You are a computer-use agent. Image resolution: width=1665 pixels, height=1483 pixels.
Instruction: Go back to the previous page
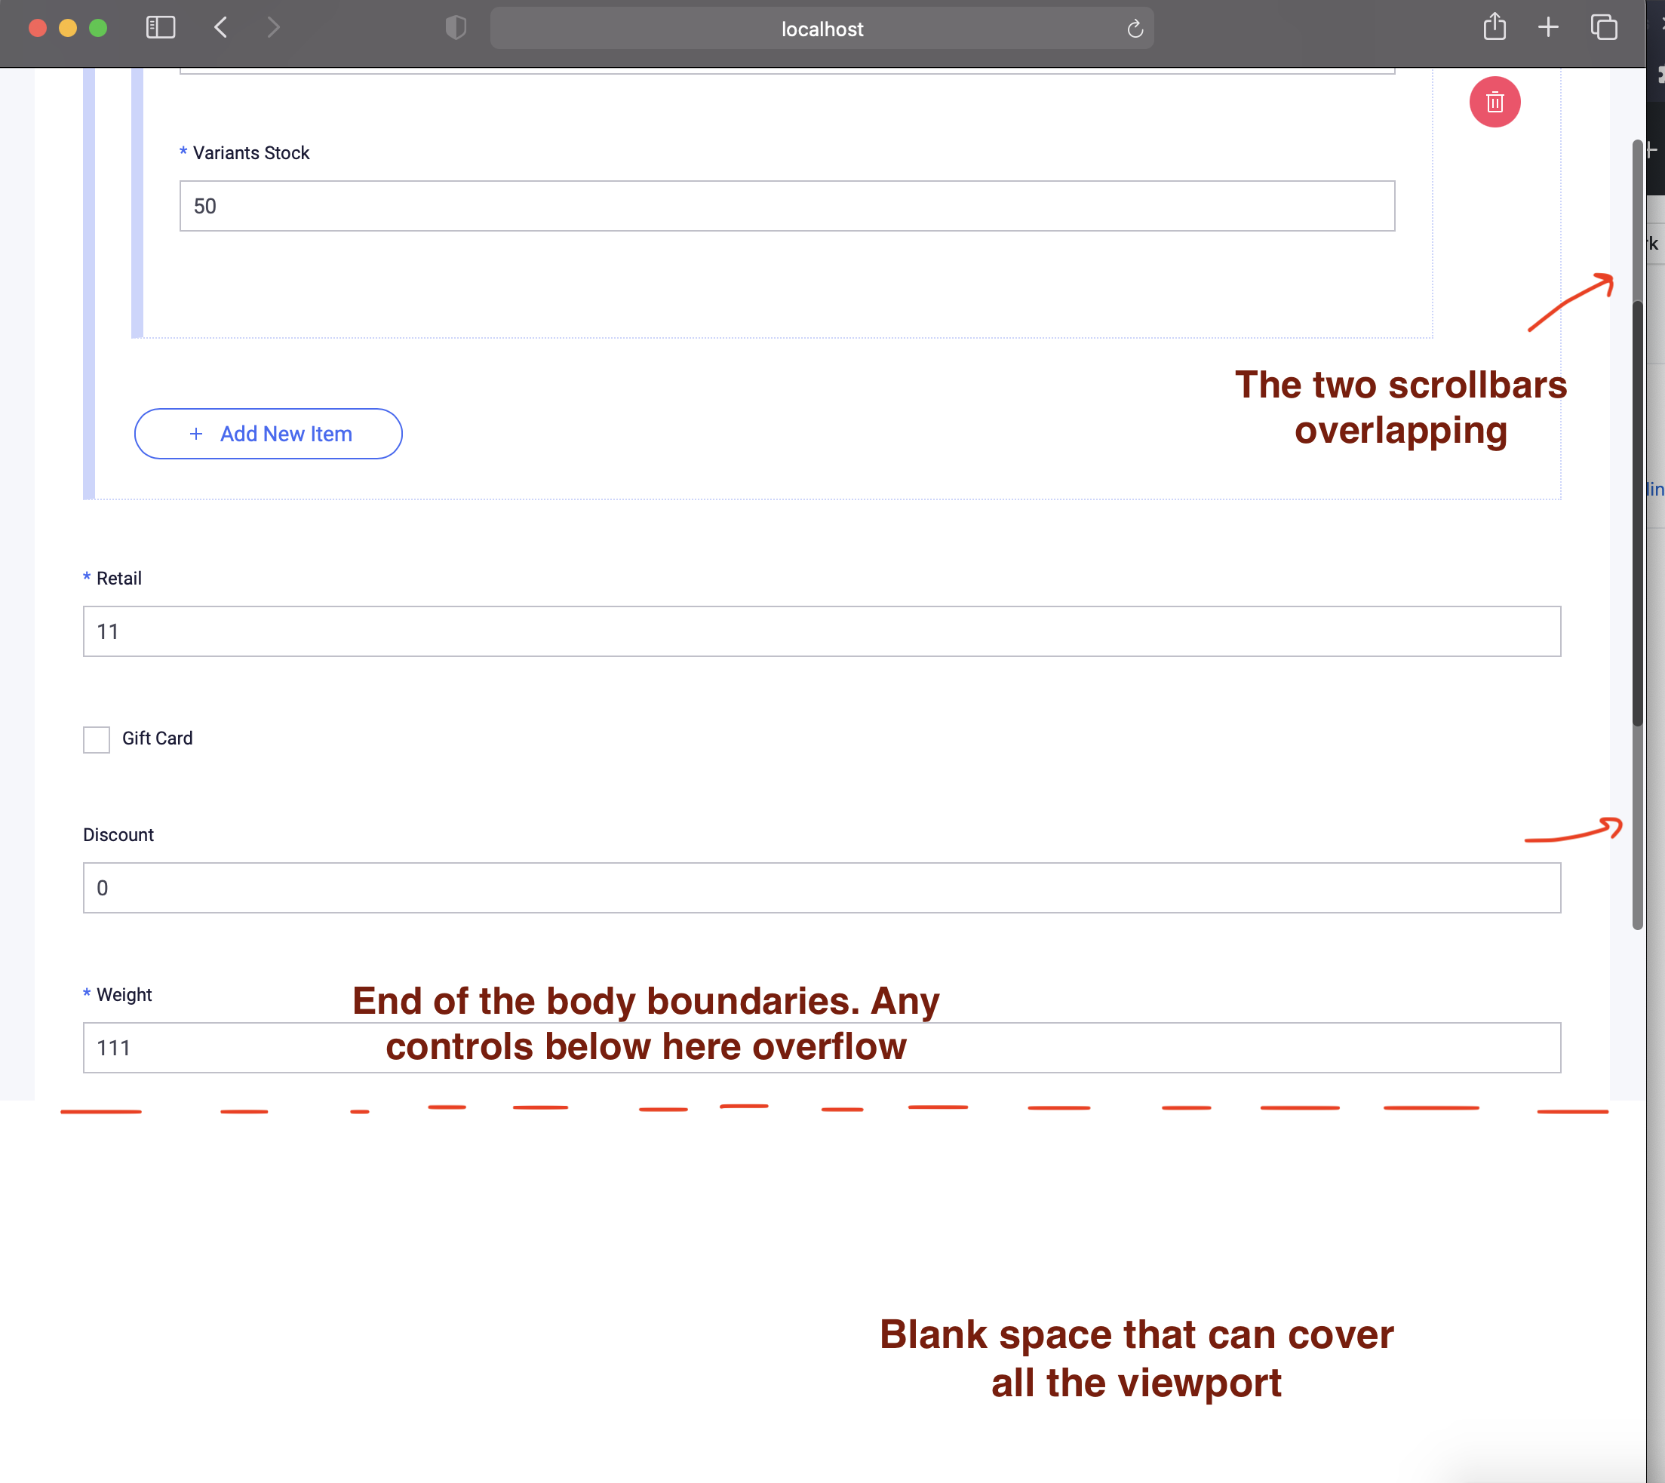click(x=220, y=27)
